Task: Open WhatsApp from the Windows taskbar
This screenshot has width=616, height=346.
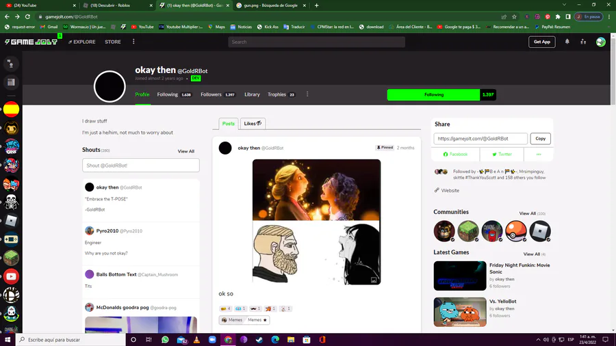Action: [x=165, y=340]
